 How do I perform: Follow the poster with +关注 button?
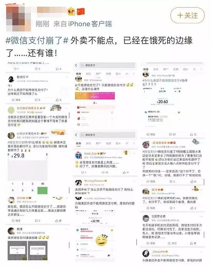pyautogui.click(x=187, y=16)
